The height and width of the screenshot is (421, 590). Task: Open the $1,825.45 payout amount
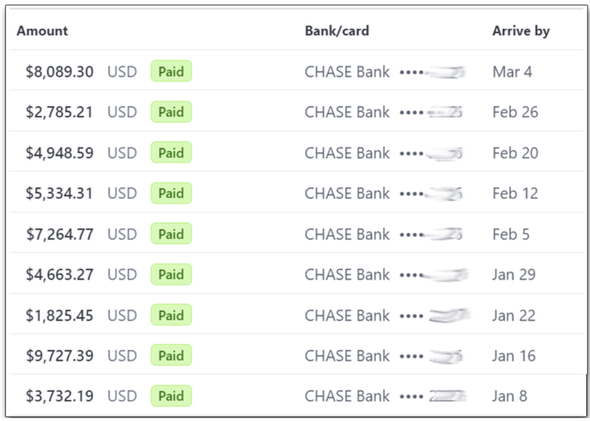pyautogui.click(x=59, y=316)
